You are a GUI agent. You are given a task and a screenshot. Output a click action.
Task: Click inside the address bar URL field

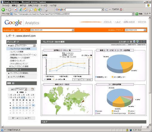71,14
